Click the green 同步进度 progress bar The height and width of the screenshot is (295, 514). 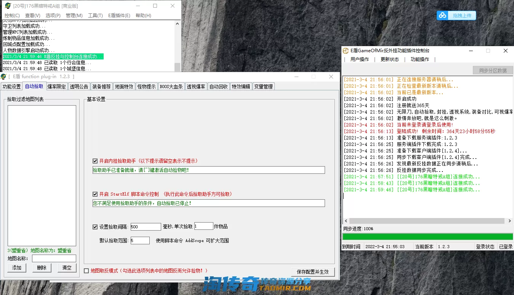(x=428, y=237)
